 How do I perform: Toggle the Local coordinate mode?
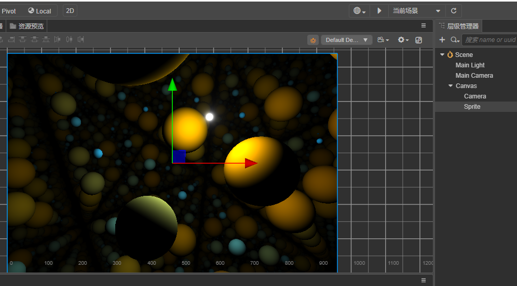point(40,11)
